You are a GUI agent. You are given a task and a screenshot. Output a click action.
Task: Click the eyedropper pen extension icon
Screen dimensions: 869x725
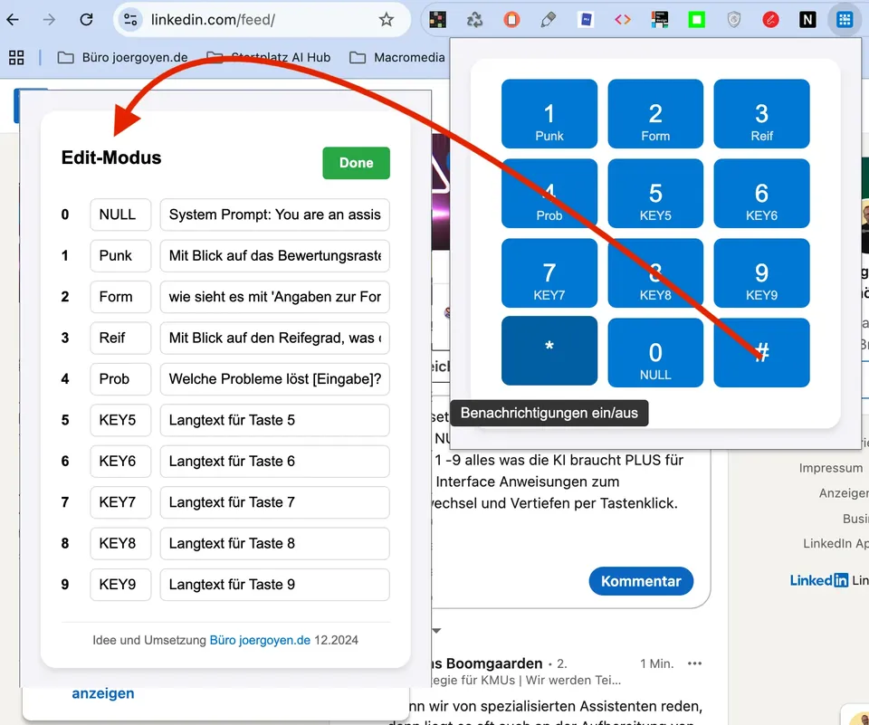point(549,20)
